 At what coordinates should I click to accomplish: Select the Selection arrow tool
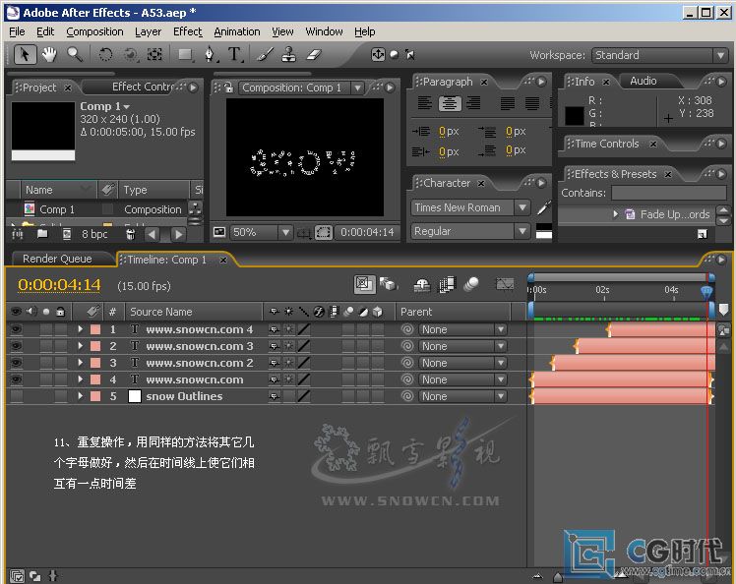(25, 54)
